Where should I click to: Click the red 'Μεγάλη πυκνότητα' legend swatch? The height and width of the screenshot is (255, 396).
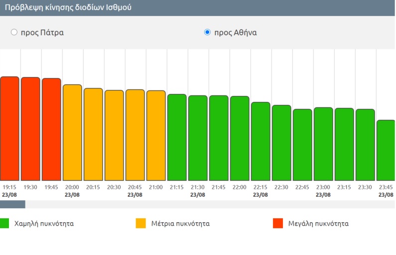point(278,223)
